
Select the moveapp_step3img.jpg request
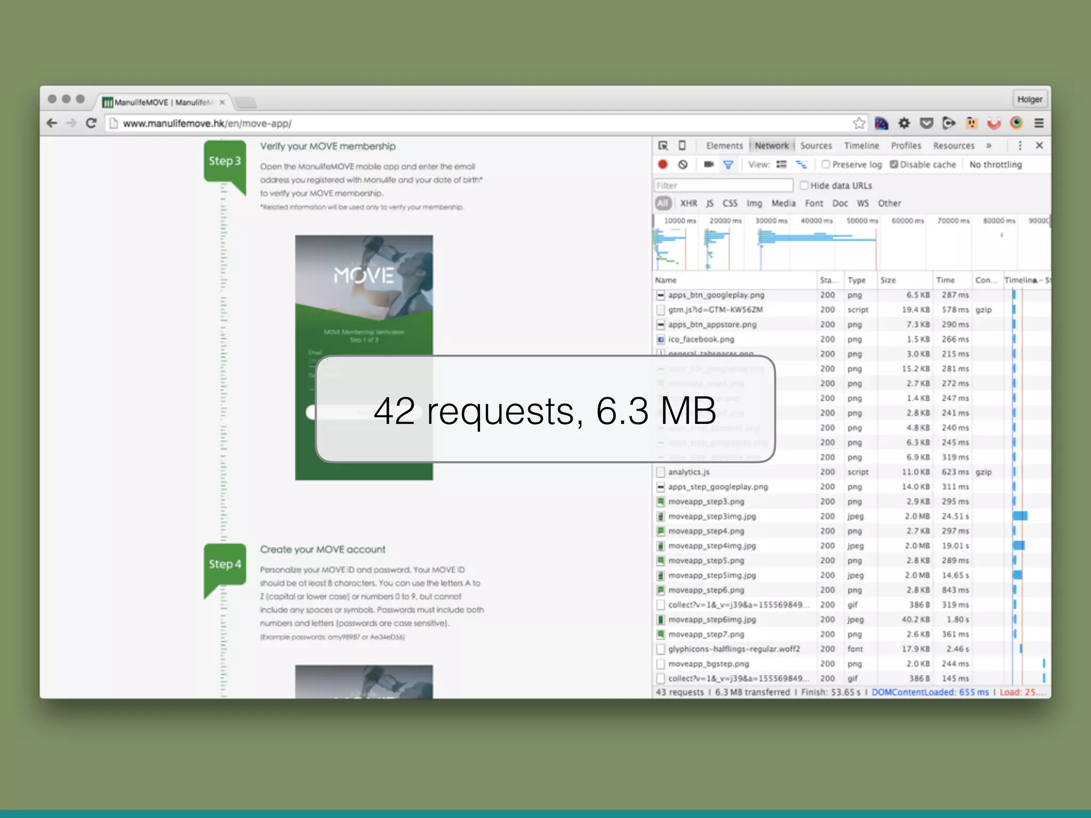coord(852,516)
